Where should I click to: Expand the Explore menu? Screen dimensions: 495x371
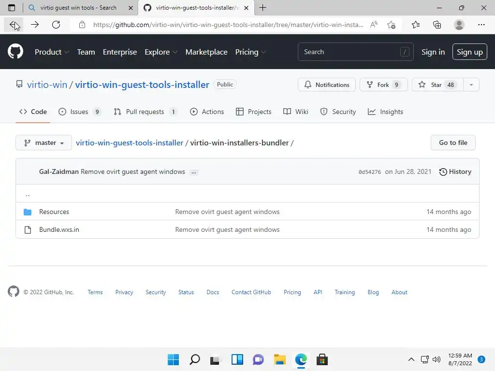pos(161,52)
